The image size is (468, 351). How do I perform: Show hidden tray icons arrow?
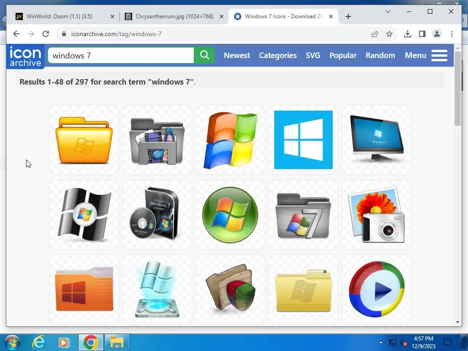(381, 342)
